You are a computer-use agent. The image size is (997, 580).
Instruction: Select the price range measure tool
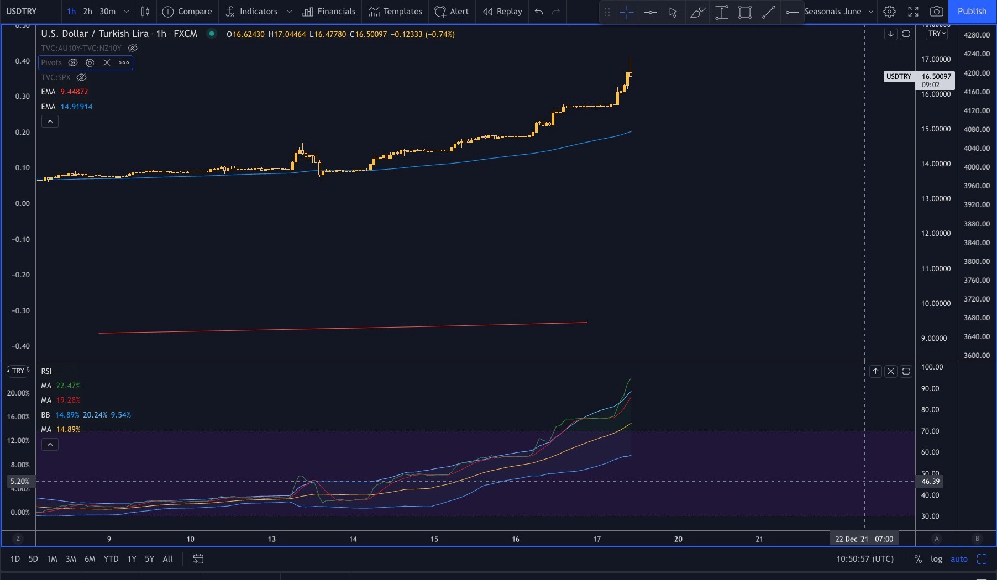tap(721, 12)
